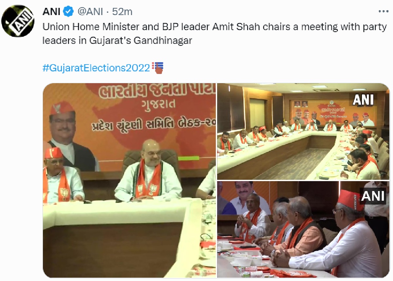Open the large left photo of the seated leader

(x=129, y=180)
